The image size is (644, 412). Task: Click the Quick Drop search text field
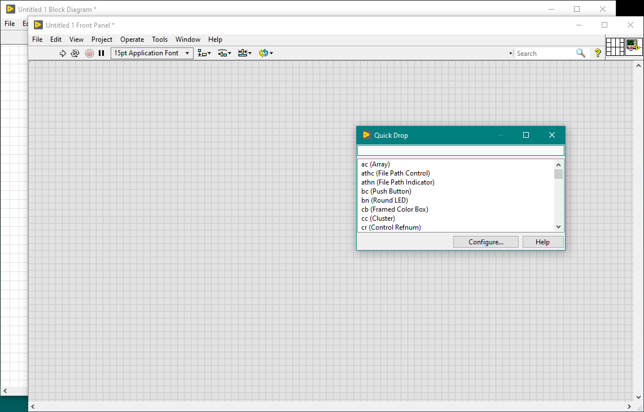click(x=461, y=151)
